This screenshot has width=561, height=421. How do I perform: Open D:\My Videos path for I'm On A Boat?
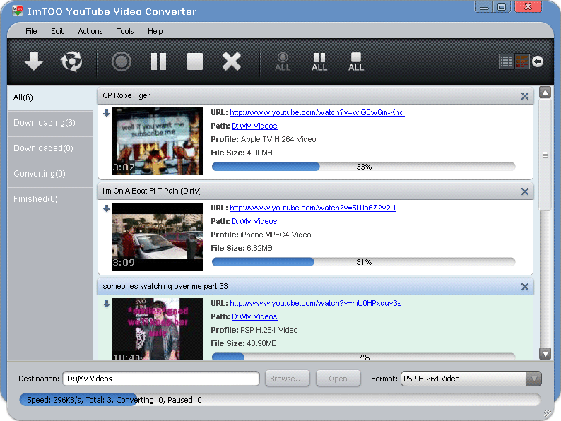pos(255,221)
